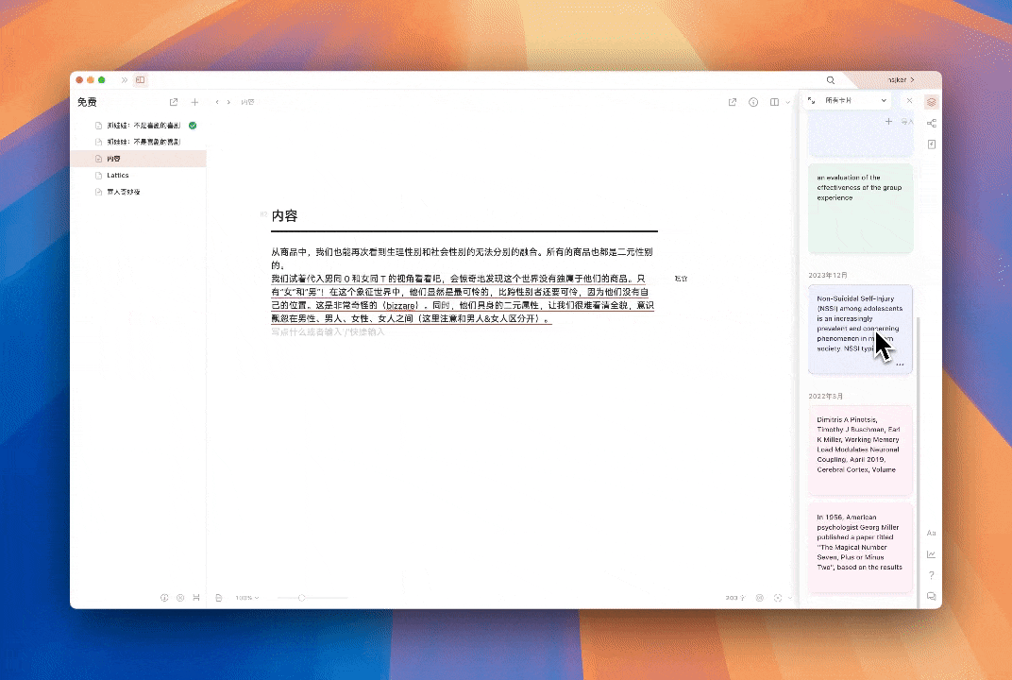Add a new article with the plus icon beside 免费
1012x680 pixels.
(194, 102)
